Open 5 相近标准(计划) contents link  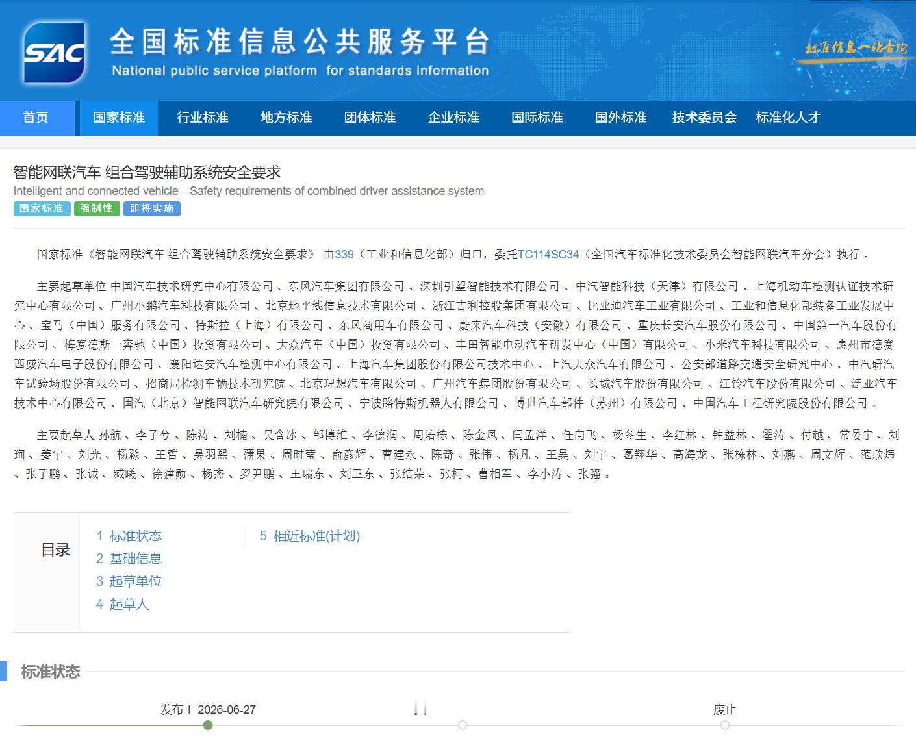tap(310, 536)
